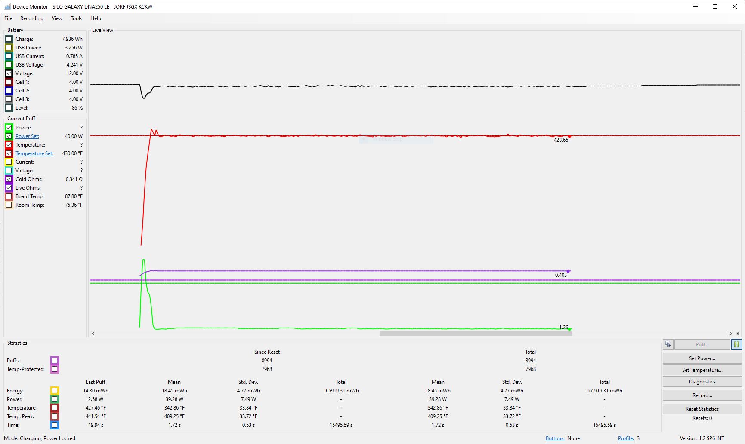The width and height of the screenshot is (745, 444).
Task: Check the Board Temp trace box
Action: pyautogui.click(x=9, y=196)
